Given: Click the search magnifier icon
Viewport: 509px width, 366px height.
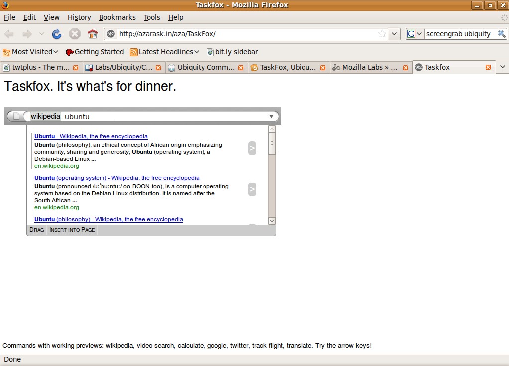Looking at the screenshot, I should [501, 34].
